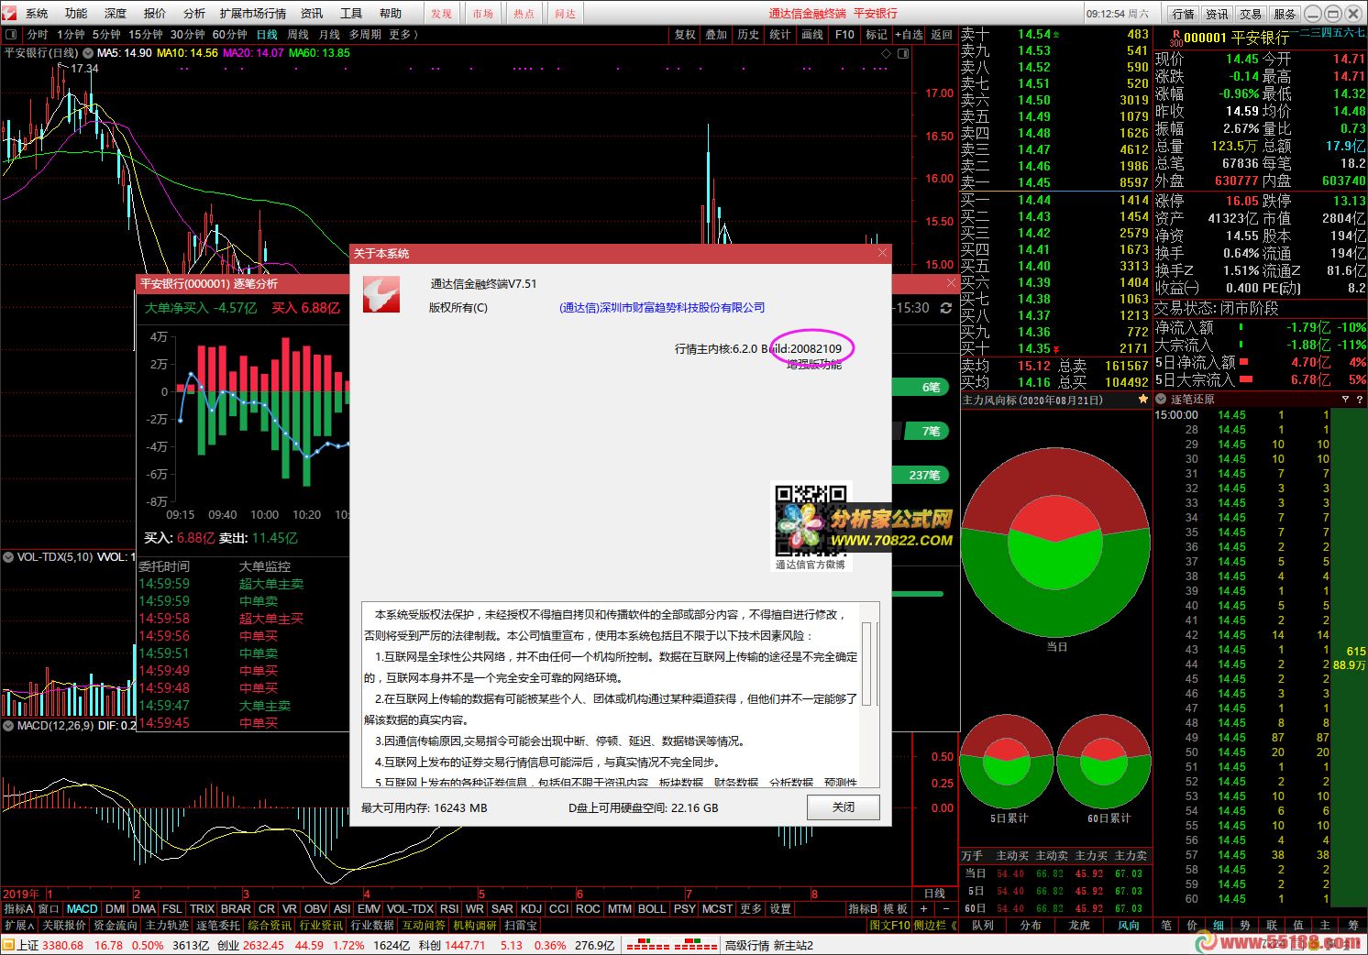Open the 报价 menu
The image size is (1368, 955).
155,14
